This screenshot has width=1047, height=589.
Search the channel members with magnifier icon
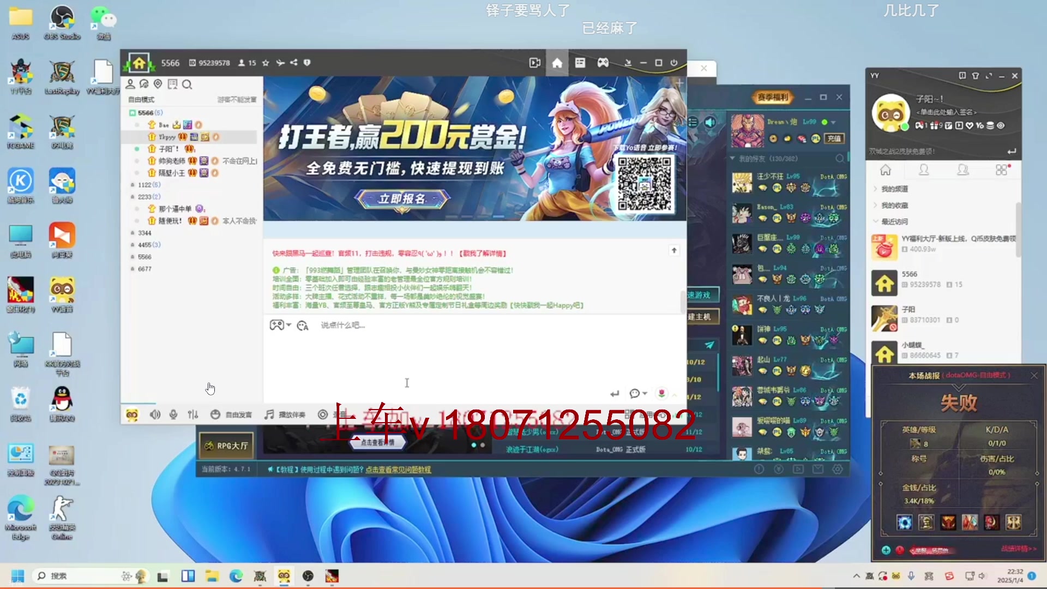tap(187, 85)
